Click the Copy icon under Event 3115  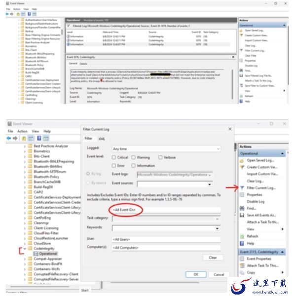click(x=242, y=272)
